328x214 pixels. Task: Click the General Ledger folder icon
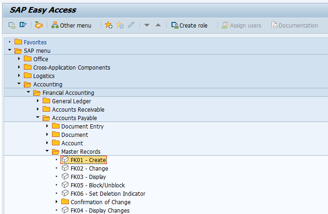pos(46,100)
